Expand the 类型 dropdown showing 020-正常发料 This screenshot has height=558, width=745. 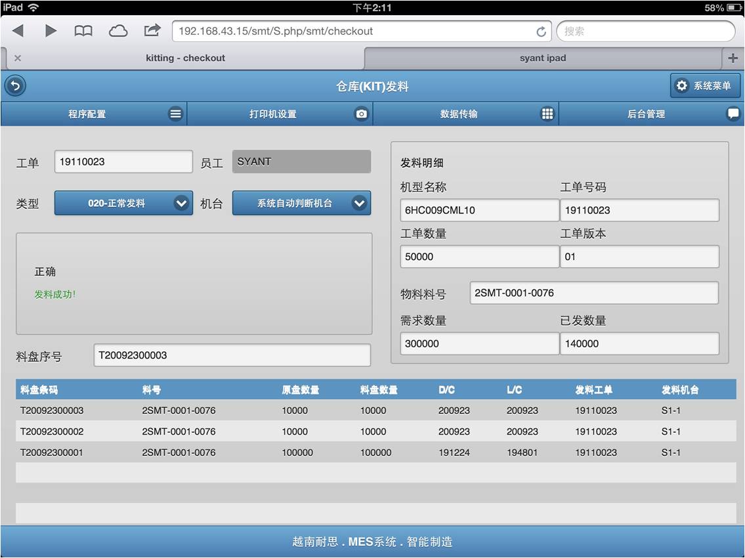point(123,204)
